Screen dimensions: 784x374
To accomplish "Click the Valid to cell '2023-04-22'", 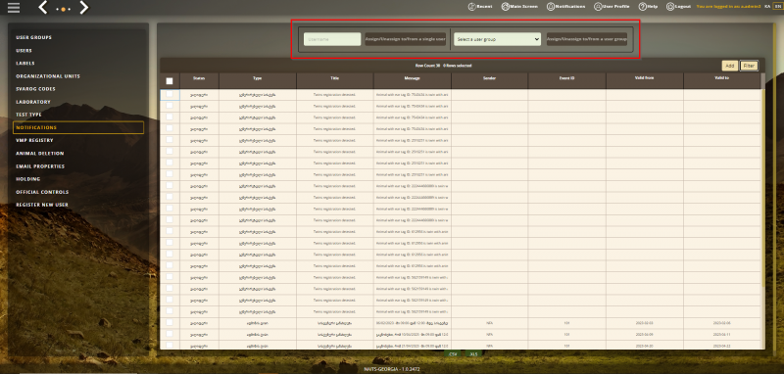I will point(722,346).
